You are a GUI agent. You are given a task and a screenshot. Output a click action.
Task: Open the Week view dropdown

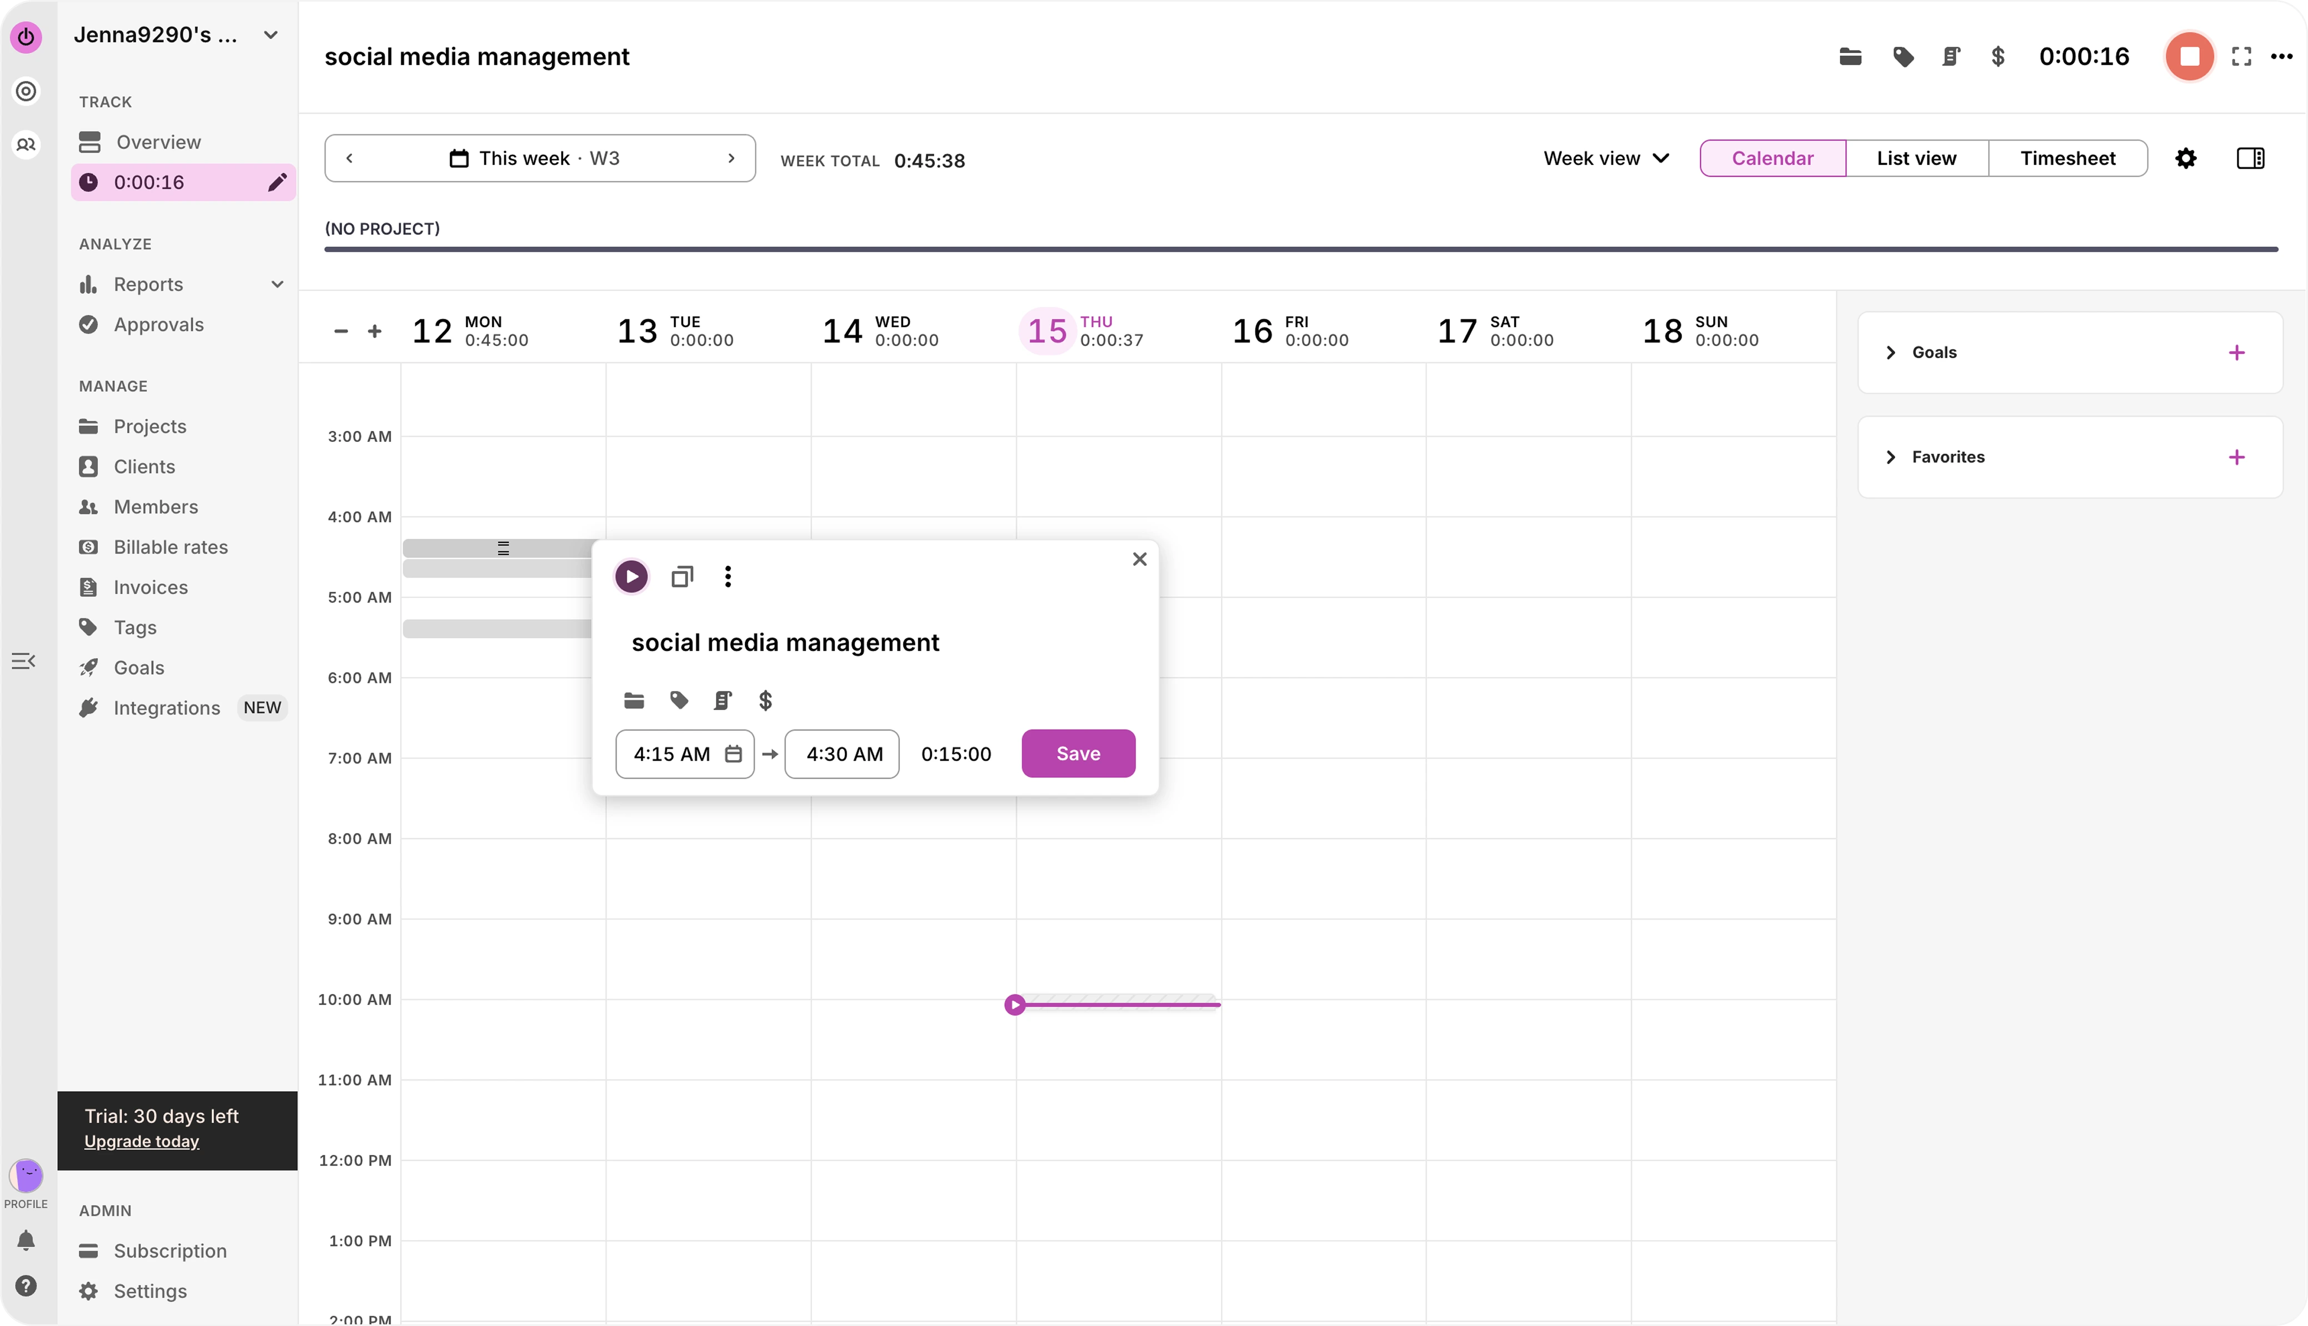[1606, 158]
